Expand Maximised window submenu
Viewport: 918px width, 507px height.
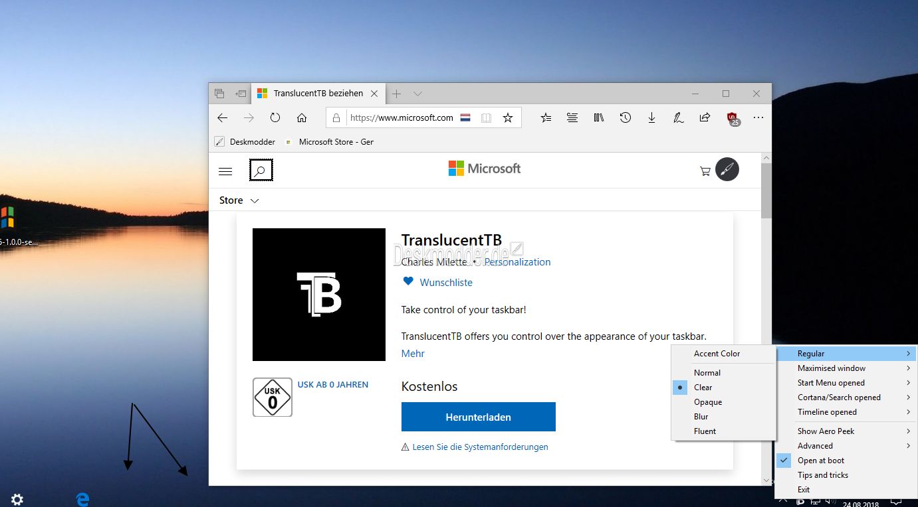click(x=846, y=368)
